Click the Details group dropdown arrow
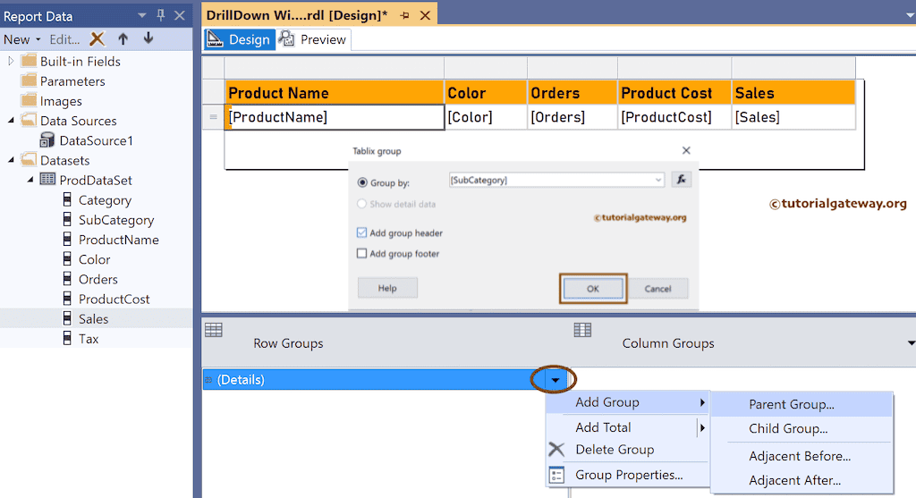 click(556, 380)
